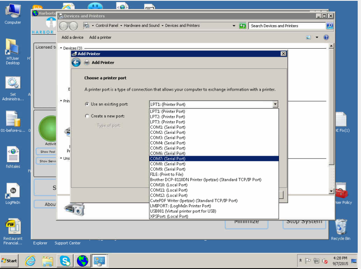Screen dimensions: 361x269
Task: Open the printer port dropdown
Action: click(274, 104)
